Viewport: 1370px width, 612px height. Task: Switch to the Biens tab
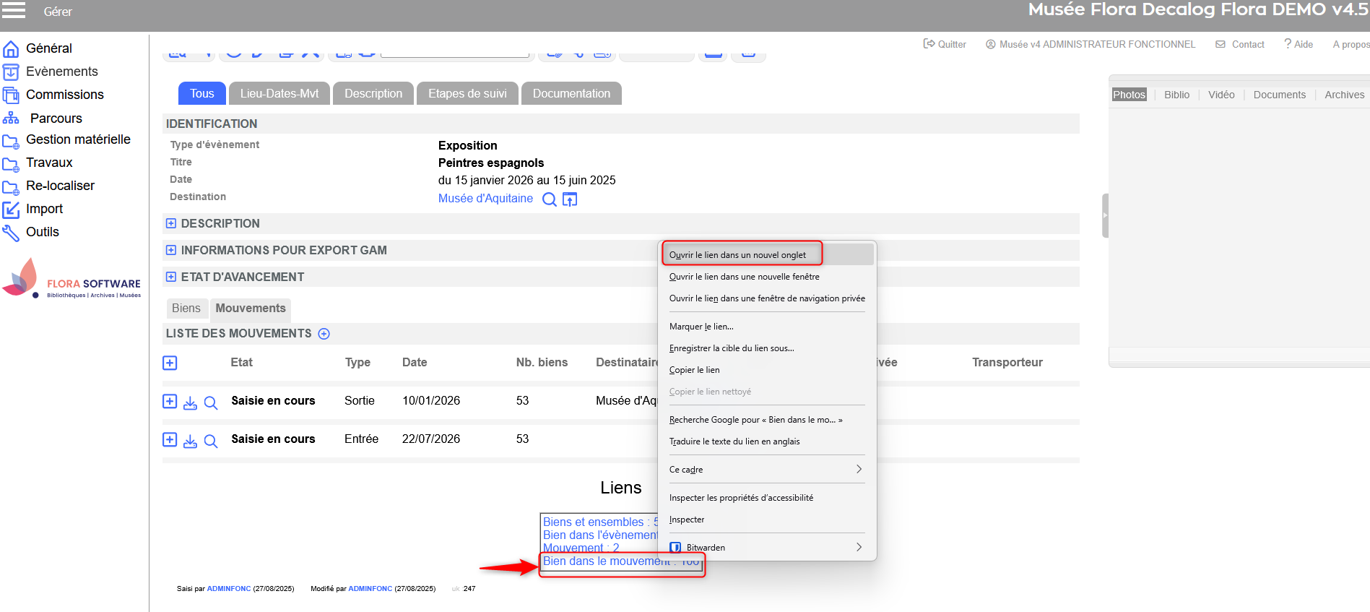pyautogui.click(x=186, y=309)
